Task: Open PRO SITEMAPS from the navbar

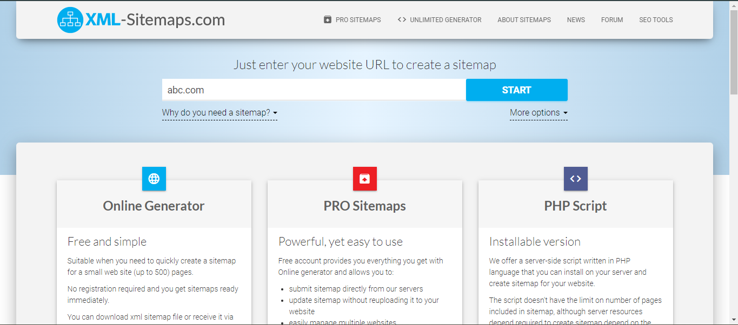Action: pyautogui.click(x=358, y=19)
